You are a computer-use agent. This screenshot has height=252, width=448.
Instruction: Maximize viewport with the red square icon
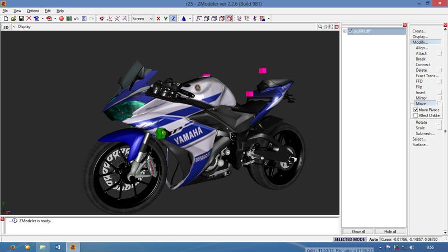[337, 26]
